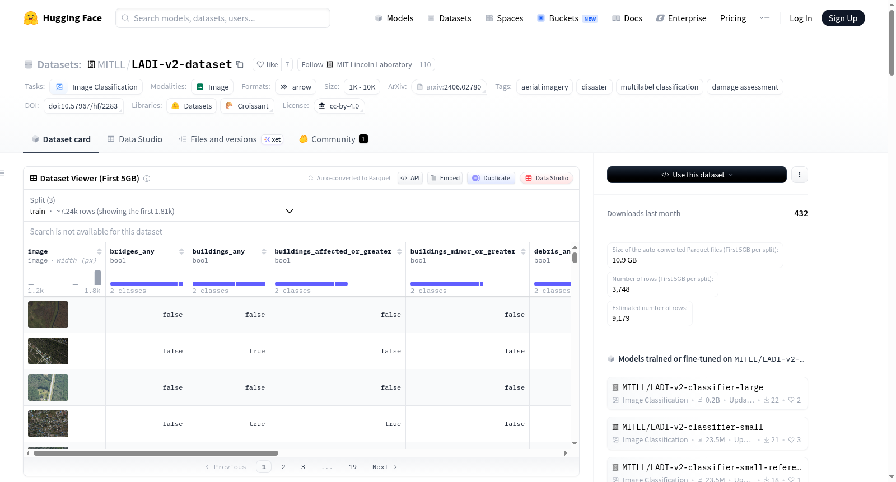
Task: Click the info icon next to Dataset Viewer
Action: coord(147,179)
